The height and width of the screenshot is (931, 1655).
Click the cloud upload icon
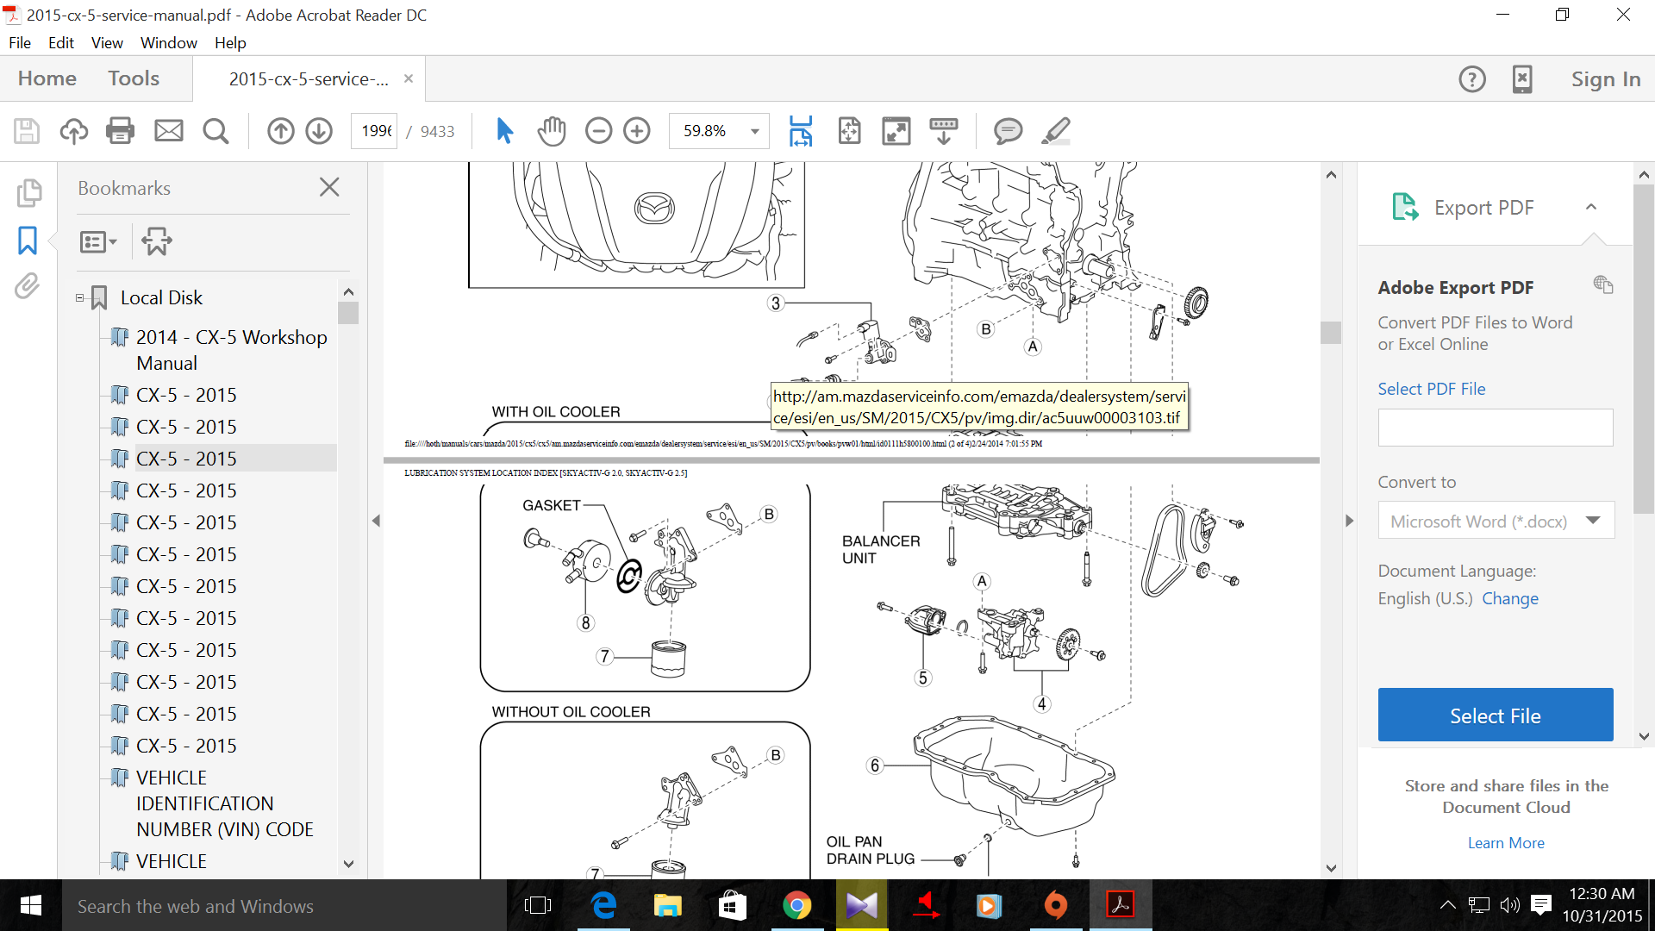[74, 131]
